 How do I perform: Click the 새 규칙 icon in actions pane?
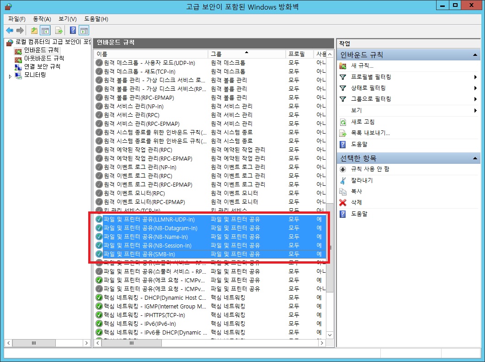coord(343,65)
